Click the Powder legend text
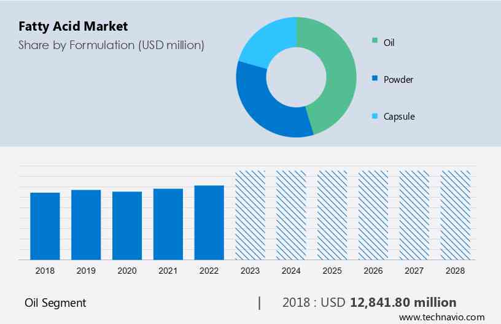The height and width of the screenshot is (324, 501). coord(398,79)
